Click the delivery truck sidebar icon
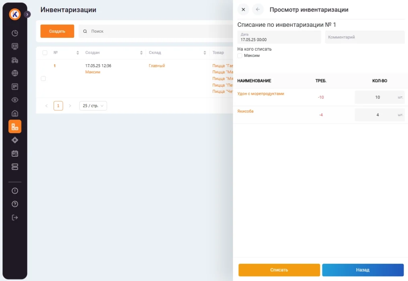 point(15,60)
